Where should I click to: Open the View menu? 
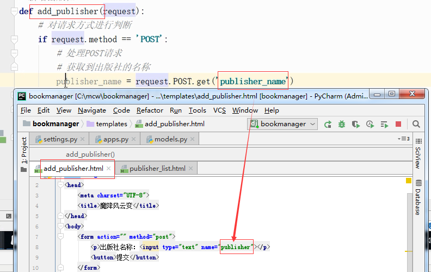coord(64,110)
